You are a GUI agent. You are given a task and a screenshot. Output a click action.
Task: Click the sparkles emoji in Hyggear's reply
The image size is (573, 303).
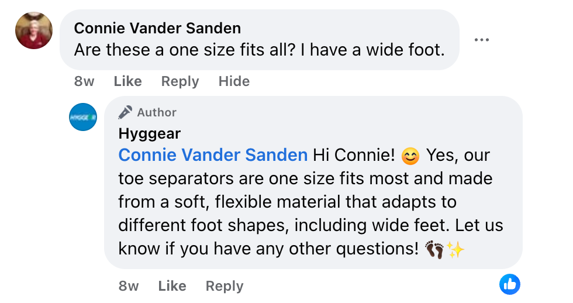tap(455, 250)
